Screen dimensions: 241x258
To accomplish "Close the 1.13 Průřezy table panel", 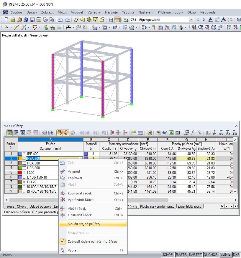I will click(x=236, y=126).
